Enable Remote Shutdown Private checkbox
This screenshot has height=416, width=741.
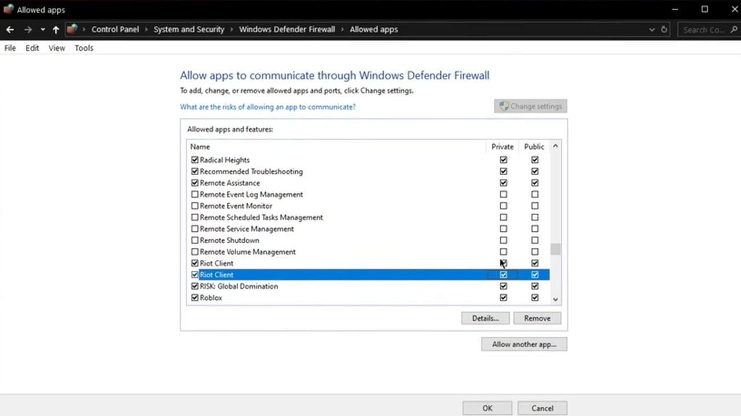(503, 240)
